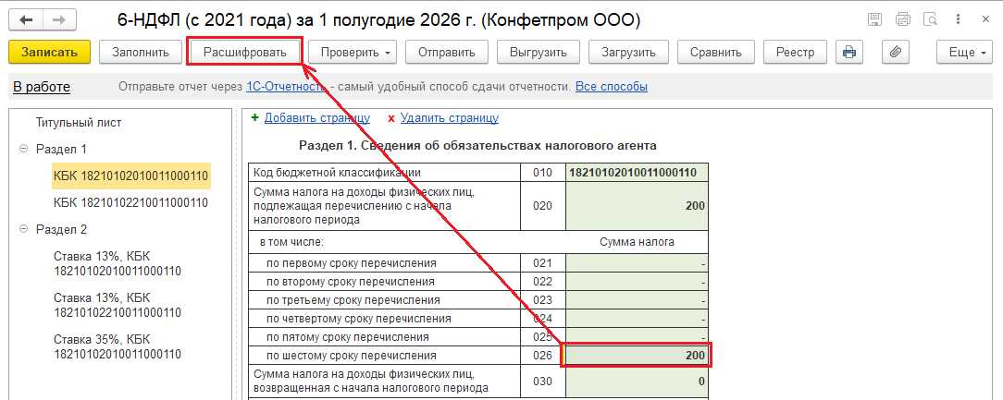The height and width of the screenshot is (400, 1003).
Task: Close the report with the × button
Action: click(985, 19)
